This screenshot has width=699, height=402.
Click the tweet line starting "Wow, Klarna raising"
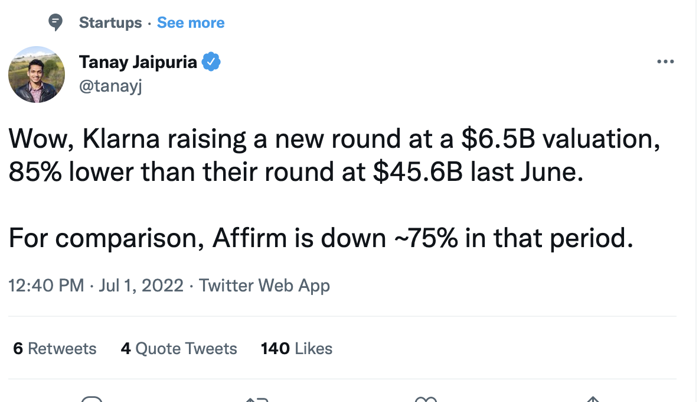(x=334, y=139)
